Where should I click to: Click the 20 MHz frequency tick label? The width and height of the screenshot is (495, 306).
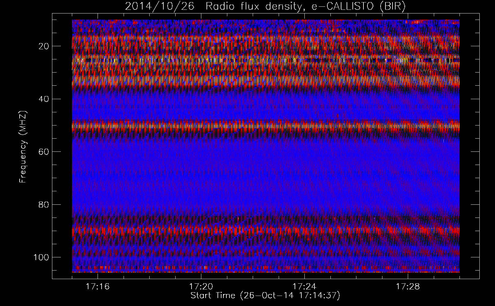(44, 46)
